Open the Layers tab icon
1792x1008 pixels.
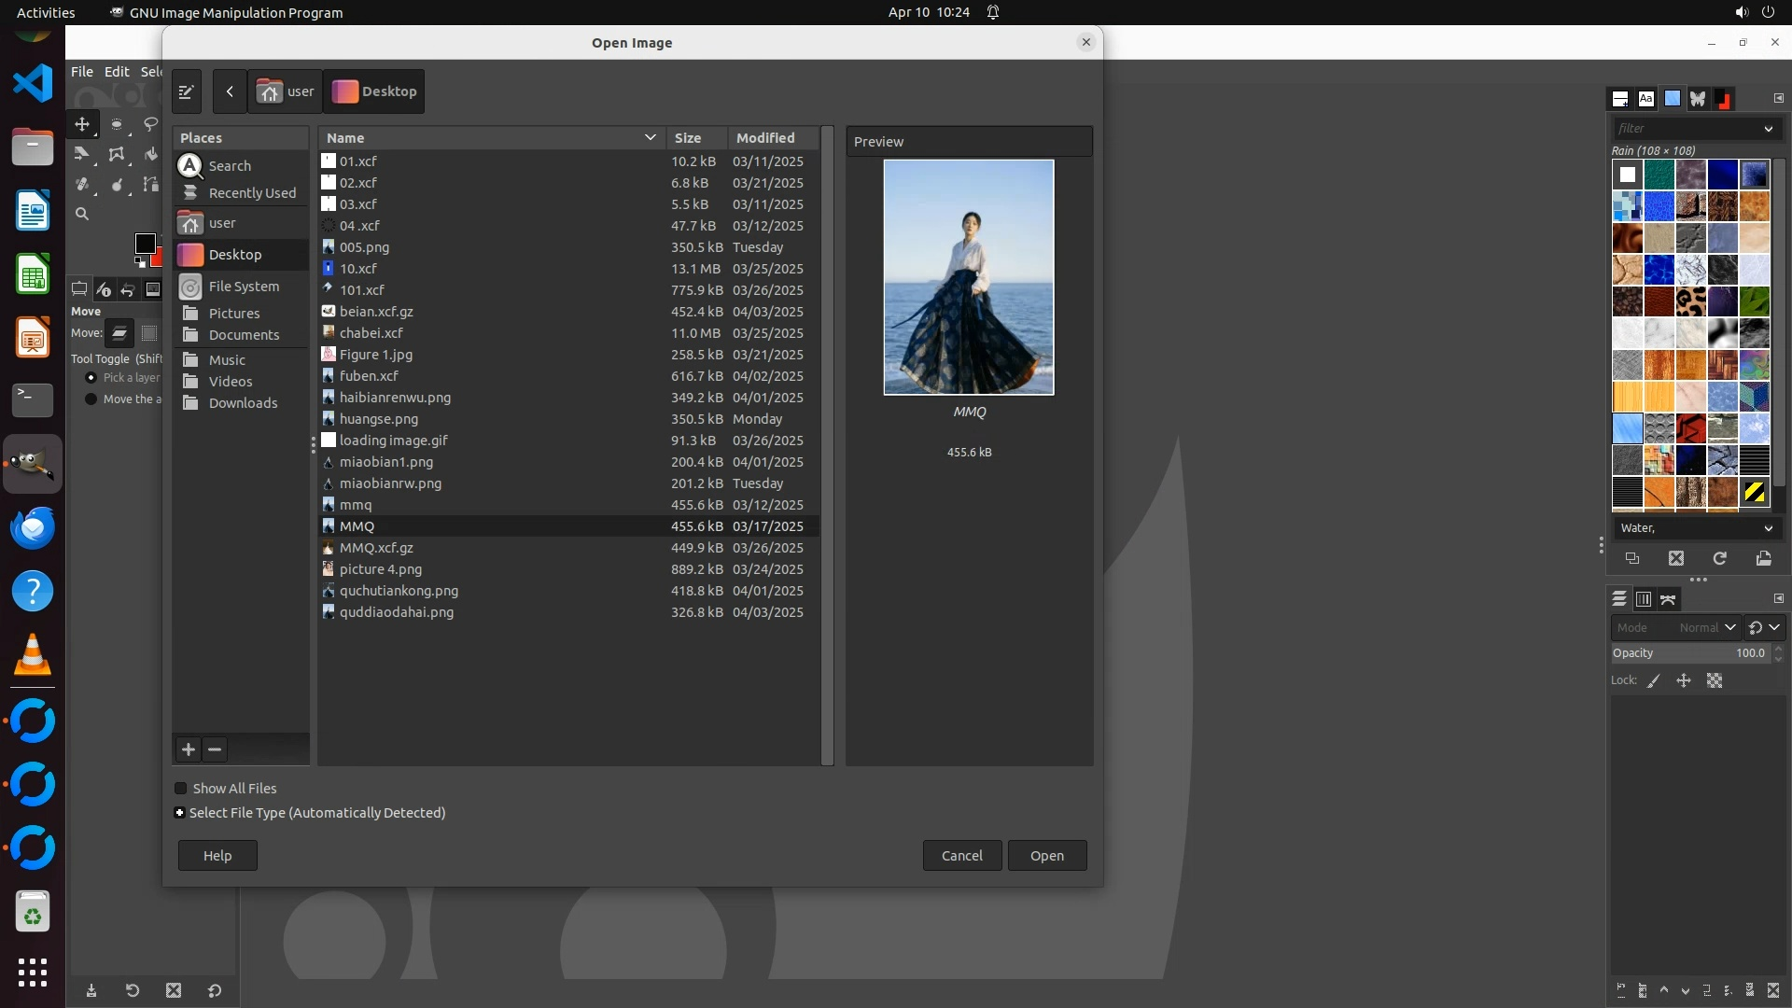click(1619, 599)
